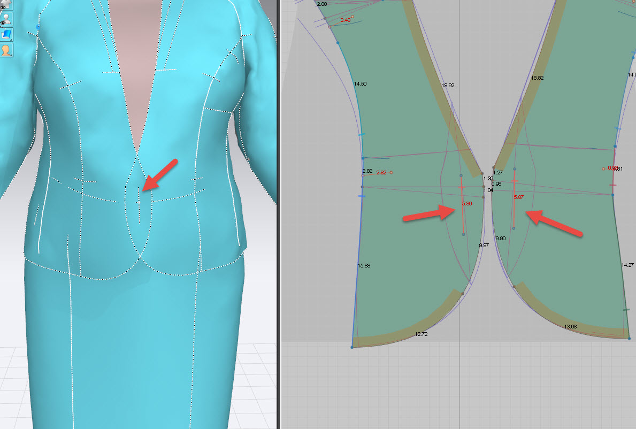Click the 2.88 measurement at top left
The image size is (636, 429).
pyautogui.click(x=321, y=4)
